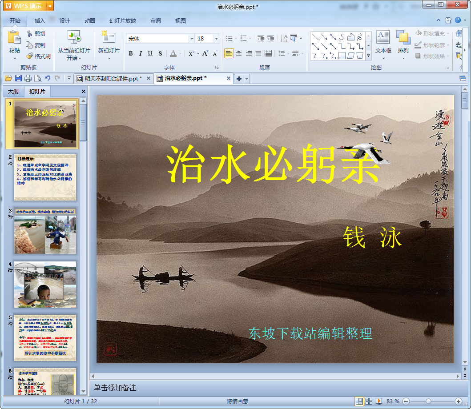471x409 pixels.
Task: Click the Cut (剪切) scissors icon
Action: 29,34
